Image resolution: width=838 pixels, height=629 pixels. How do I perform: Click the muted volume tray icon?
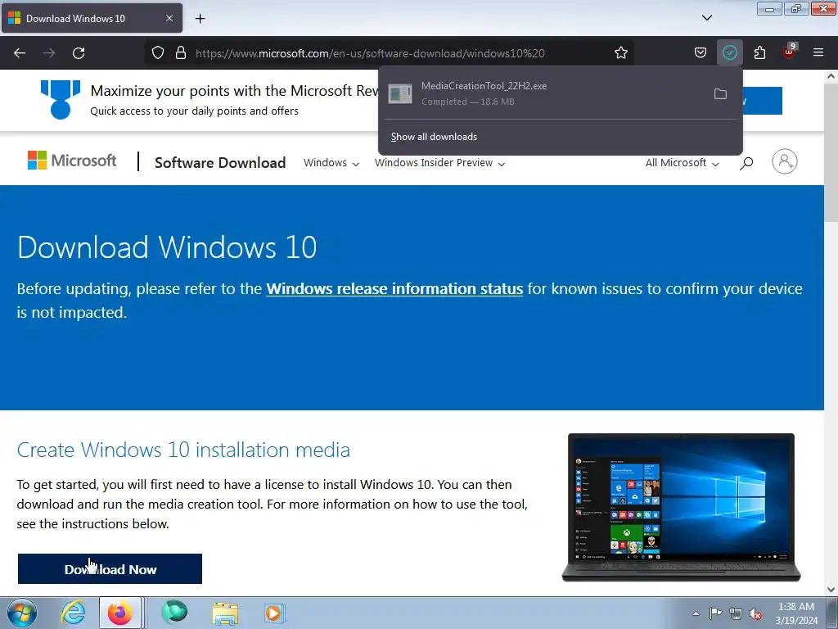click(x=755, y=613)
